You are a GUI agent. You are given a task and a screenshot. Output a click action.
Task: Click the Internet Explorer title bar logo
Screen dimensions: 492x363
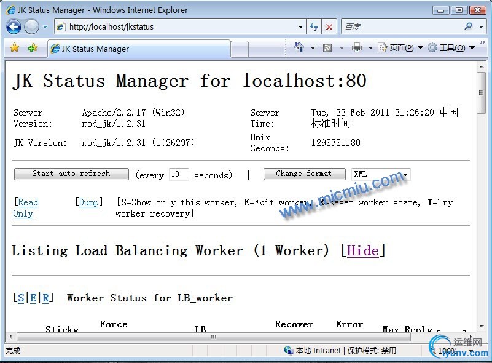(x=10, y=10)
